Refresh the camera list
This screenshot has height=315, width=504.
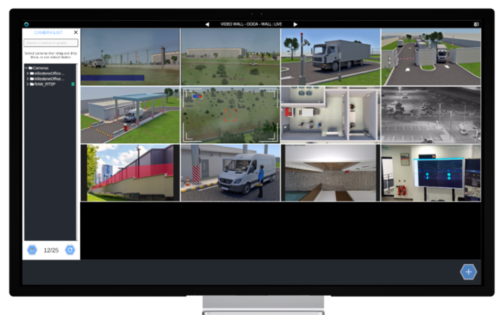pyautogui.click(x=69, y=250)
